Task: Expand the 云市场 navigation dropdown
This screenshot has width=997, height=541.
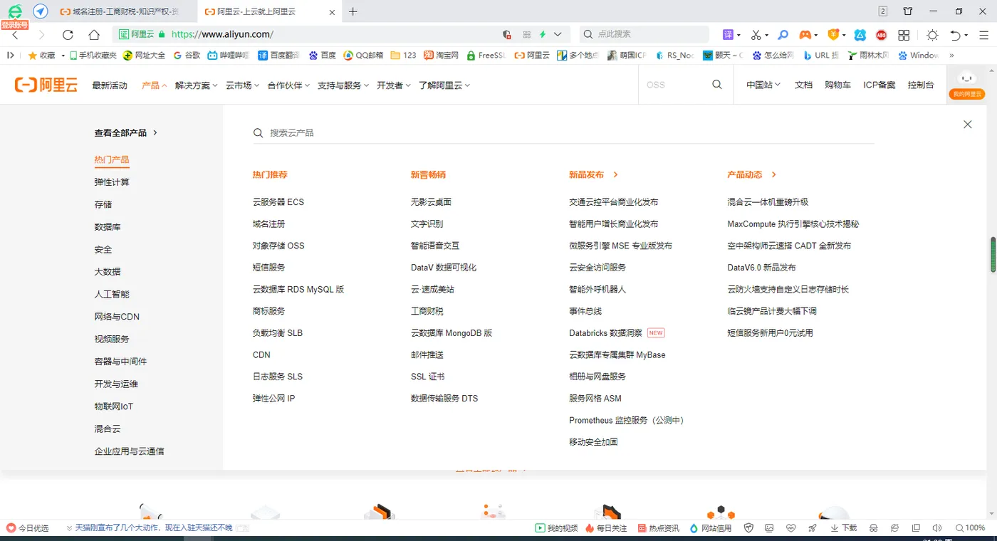Action: [x=242, y=85]
